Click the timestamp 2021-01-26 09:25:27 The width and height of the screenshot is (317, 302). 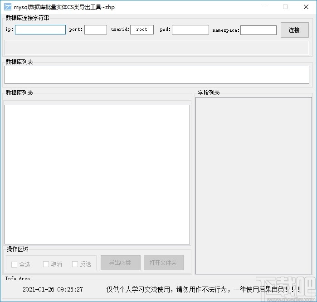53,289
